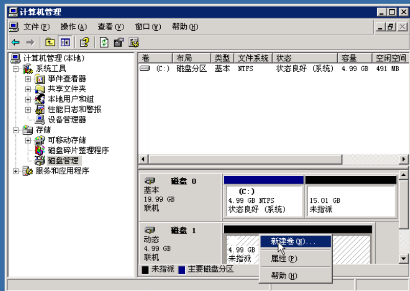Click the Forward arrow toolbar icon

point(30,42)
